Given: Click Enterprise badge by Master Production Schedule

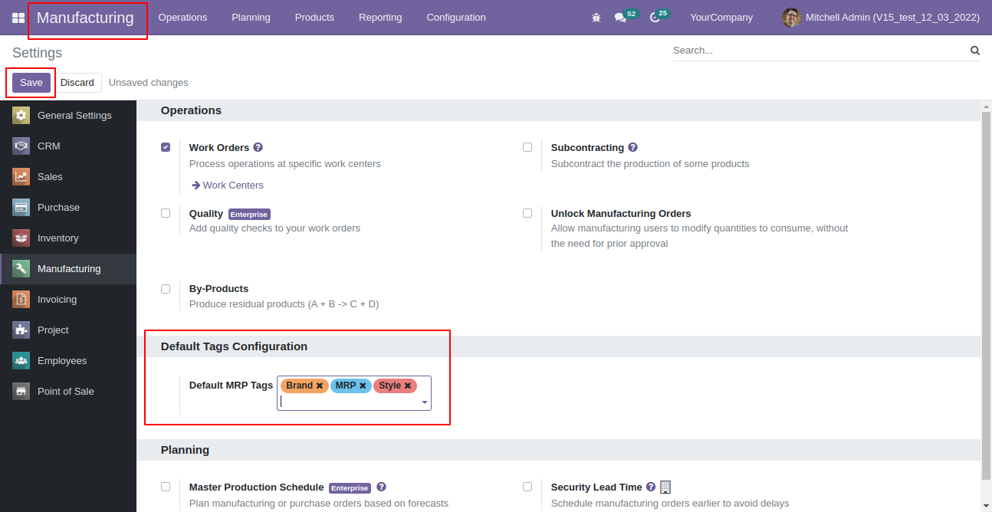Looking at the screenshot, I should tap(350, 487).
